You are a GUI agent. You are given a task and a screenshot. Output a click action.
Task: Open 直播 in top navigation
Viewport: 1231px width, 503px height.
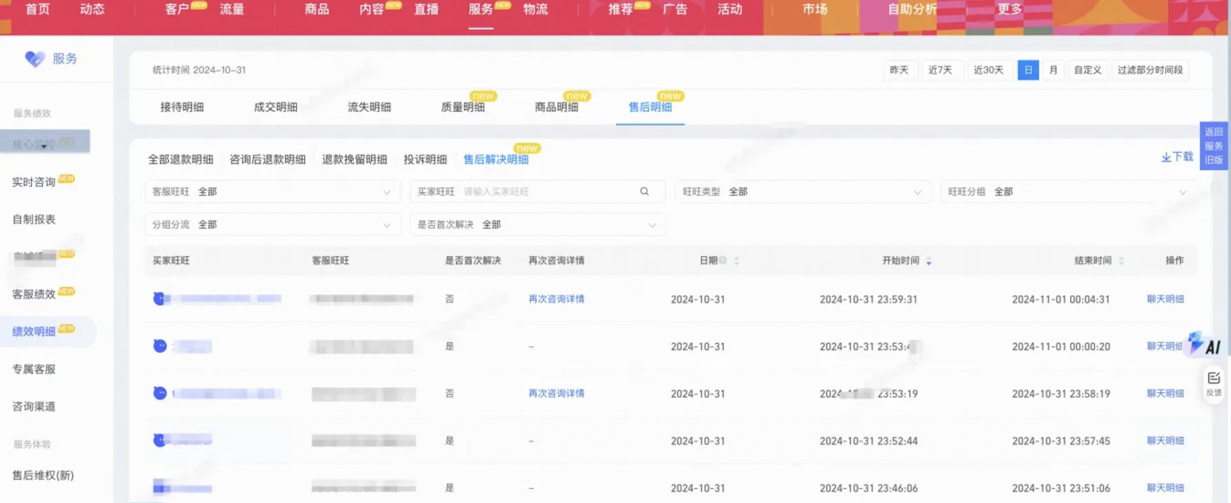coord(426,10)
